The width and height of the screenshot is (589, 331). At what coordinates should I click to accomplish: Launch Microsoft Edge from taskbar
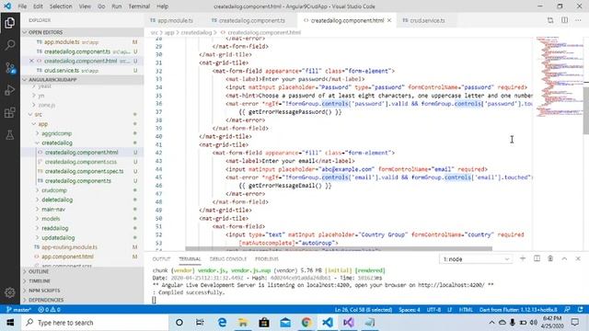click(222, 323)
